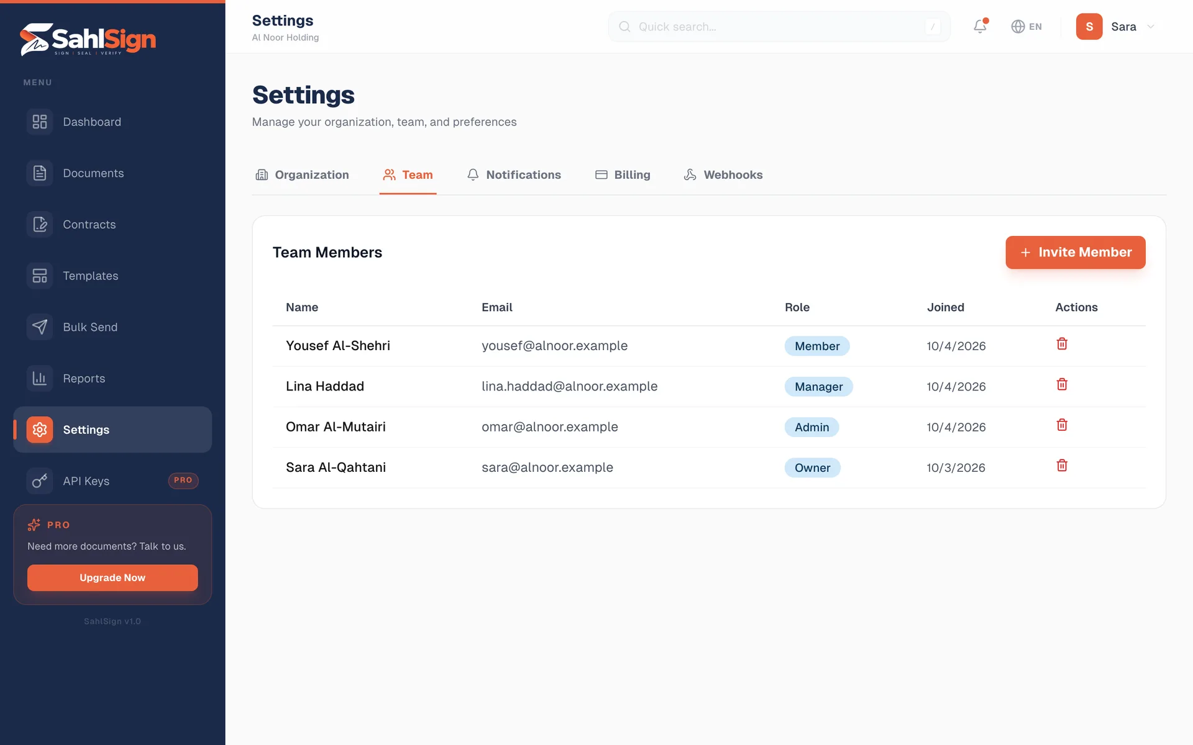Image resolution: width=1193 pixels, height=745 pixels.
Task: Delete Omar Al-Mutairi with trash icon
Action: click(1062, 425)
